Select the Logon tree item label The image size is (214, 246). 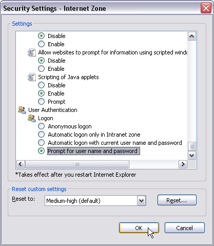[46, 118]
